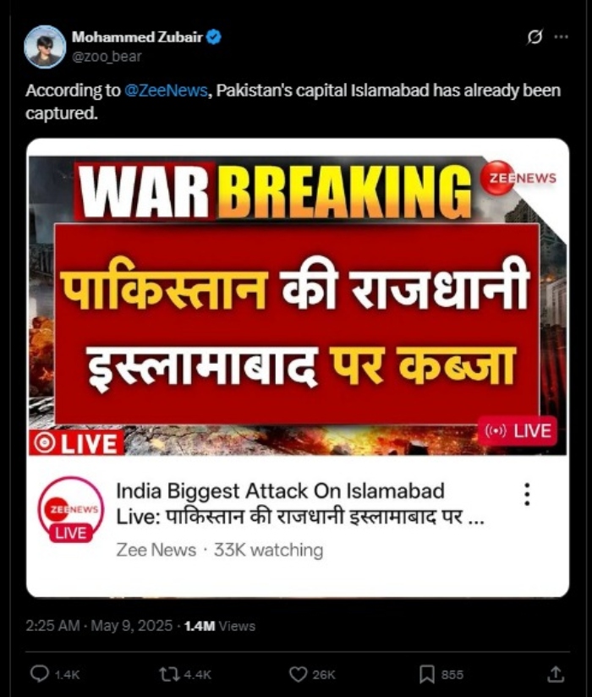Open the Mohammed Zubair display name
Image resolution: width=592 pixels, height=697 pixels.
pos(137,37)
